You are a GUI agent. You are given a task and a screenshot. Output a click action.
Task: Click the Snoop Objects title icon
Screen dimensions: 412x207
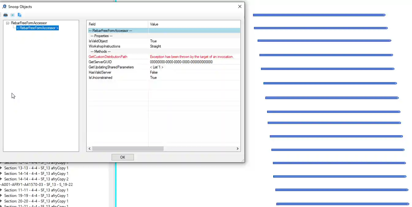[x=5, y=6]
